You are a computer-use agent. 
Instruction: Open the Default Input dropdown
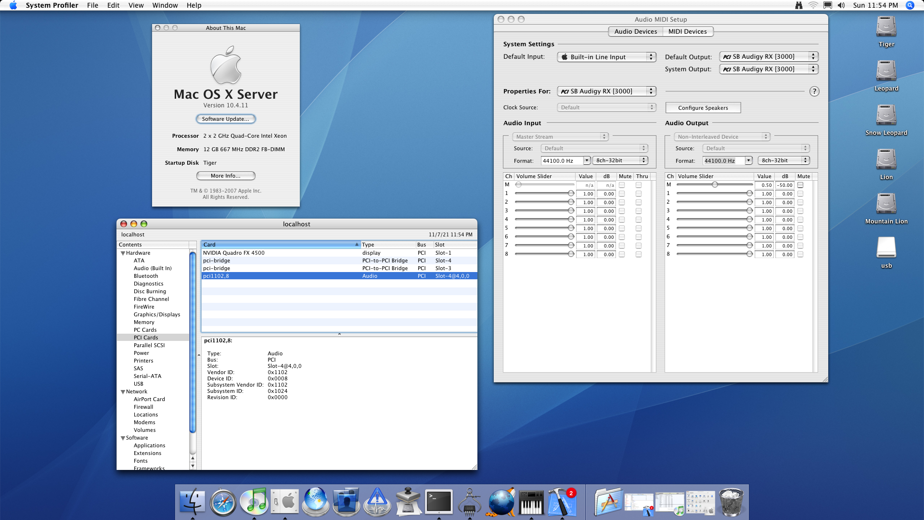tap(606, 57)
